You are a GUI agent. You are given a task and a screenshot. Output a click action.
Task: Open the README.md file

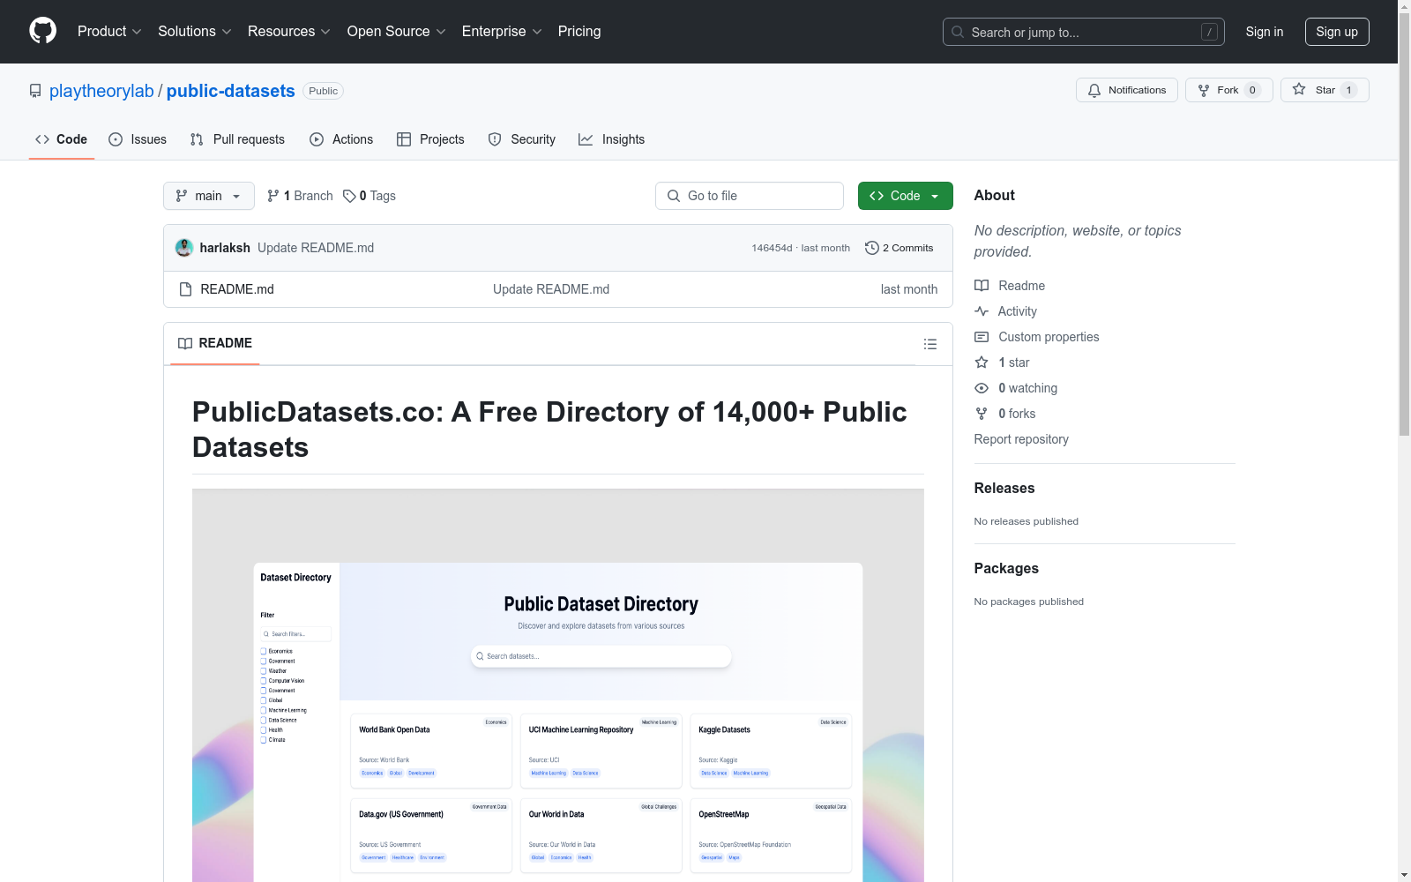click(x=237, y=289)
